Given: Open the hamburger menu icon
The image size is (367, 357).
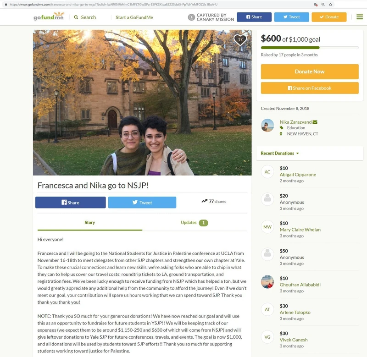Looking at the screenshot, I should [360, 17].
